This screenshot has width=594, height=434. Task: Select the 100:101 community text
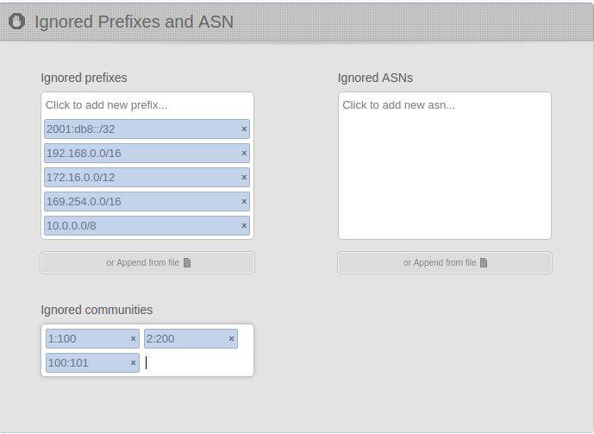pyautogui.click(x=68, y=363)
